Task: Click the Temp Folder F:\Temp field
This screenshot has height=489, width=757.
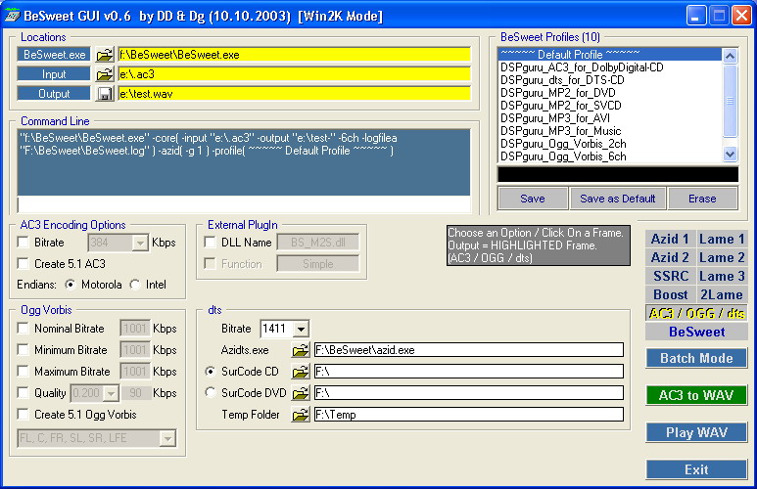Action: click(468, 415)
